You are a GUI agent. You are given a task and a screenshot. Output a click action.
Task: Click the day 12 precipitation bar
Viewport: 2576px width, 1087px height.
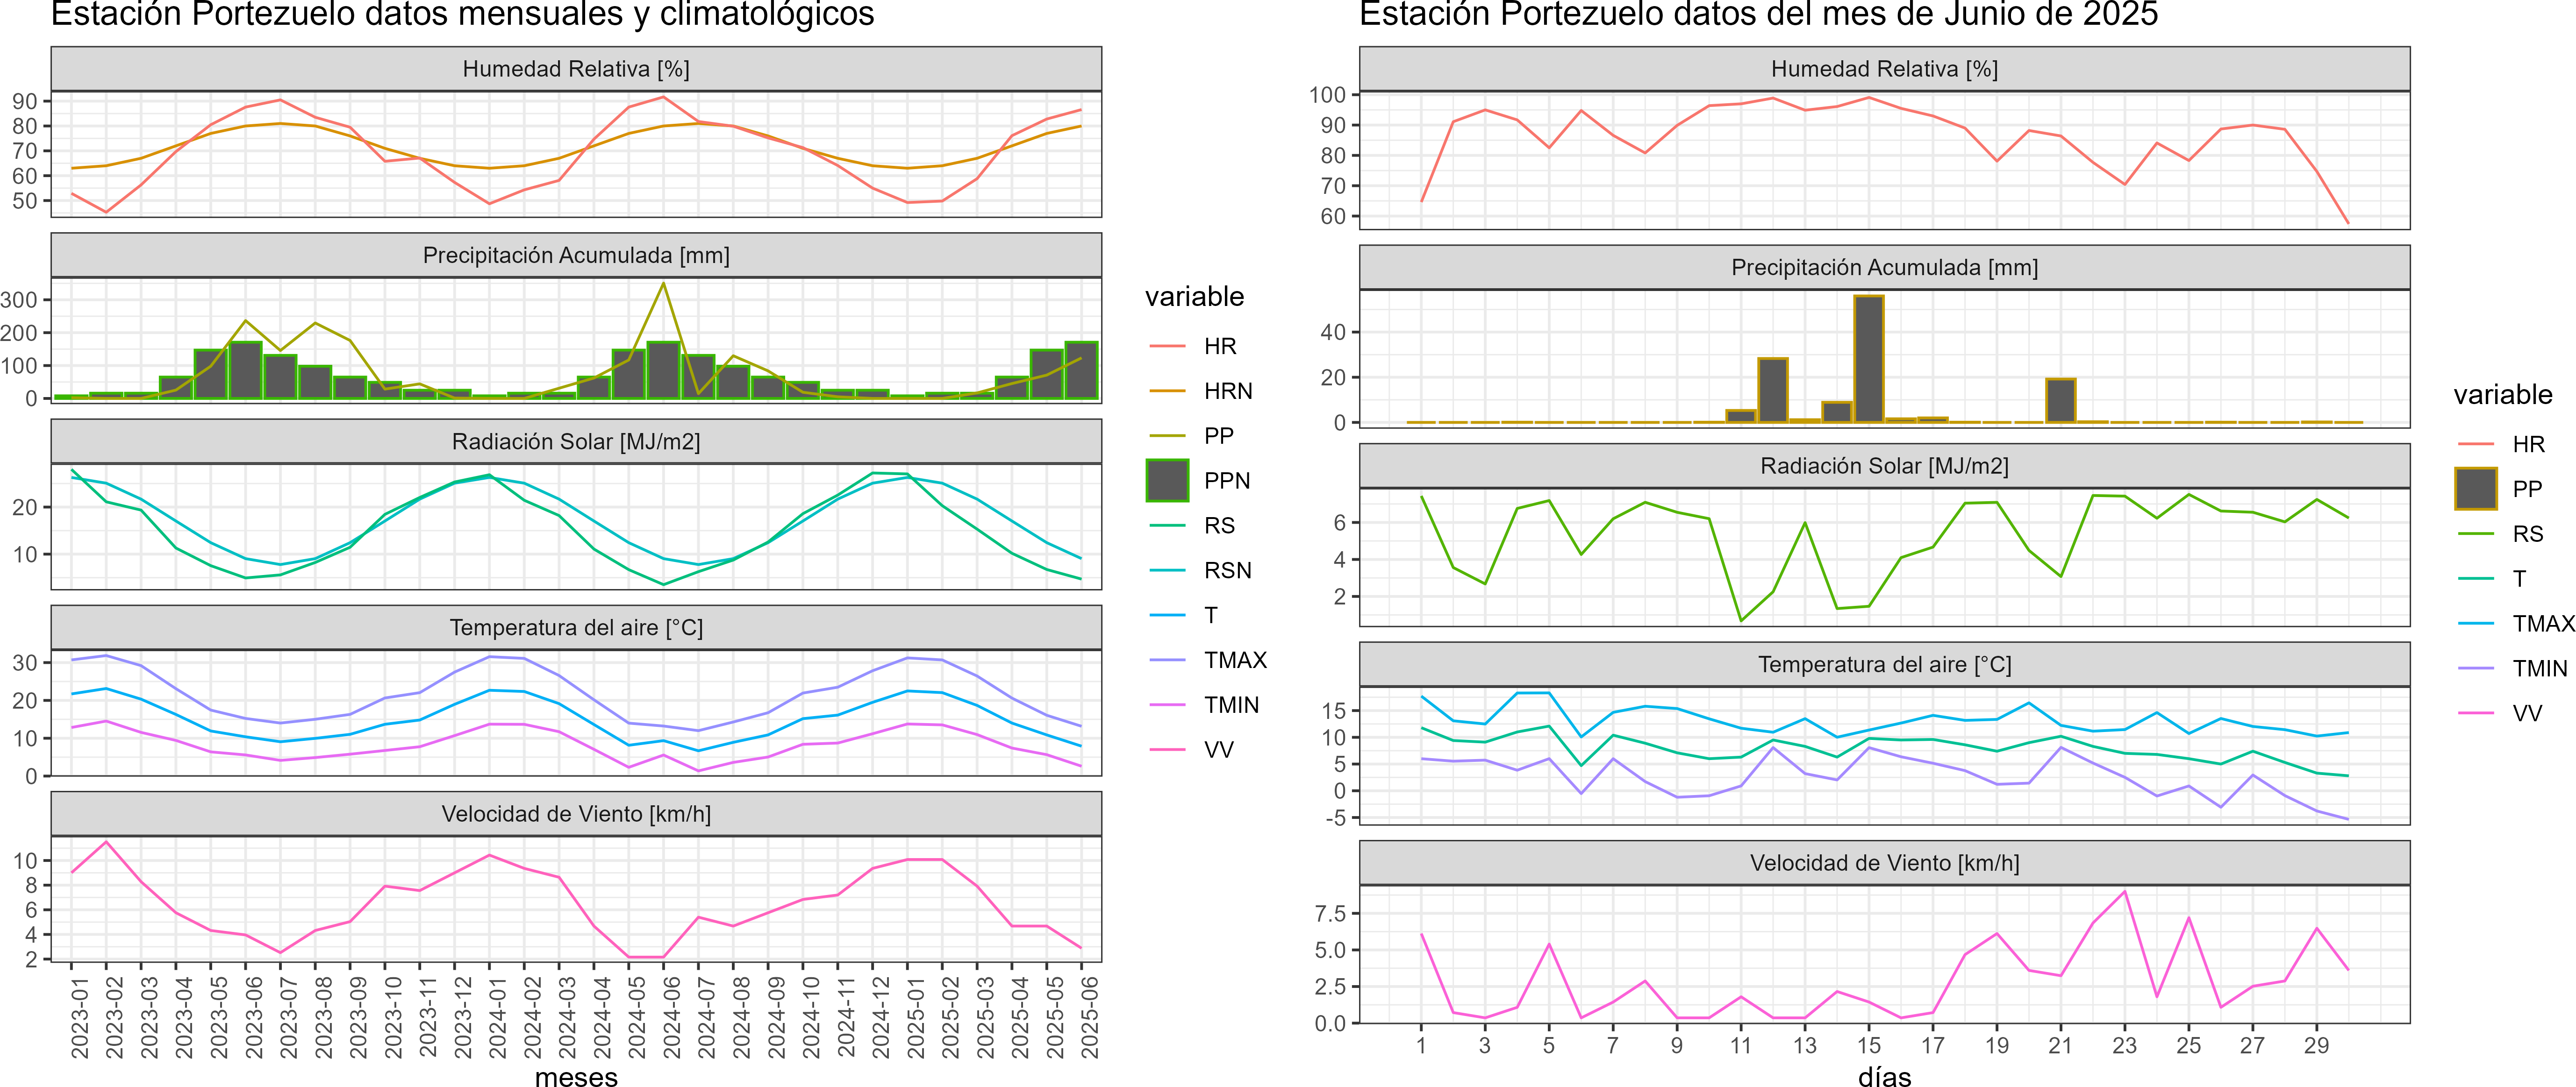coord(1772,391)
